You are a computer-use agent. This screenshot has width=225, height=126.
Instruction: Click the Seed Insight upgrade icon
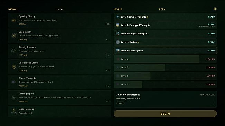pyautogui.click(x=14, y=35)
